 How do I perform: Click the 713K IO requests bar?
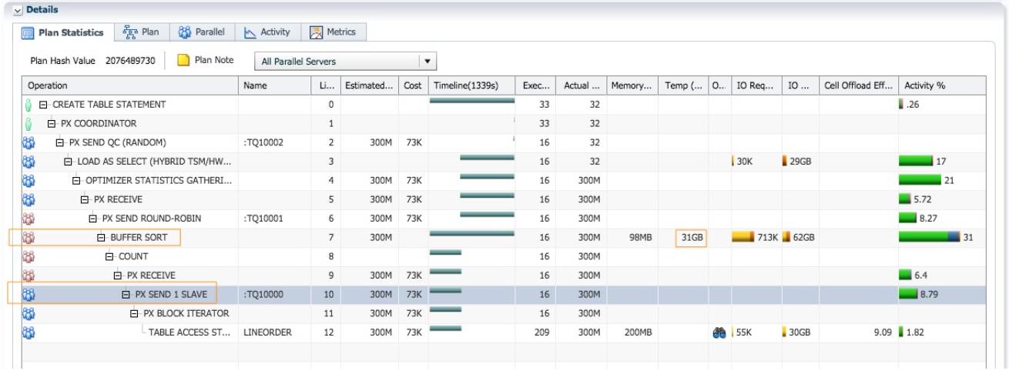click(x=743, y=237)
